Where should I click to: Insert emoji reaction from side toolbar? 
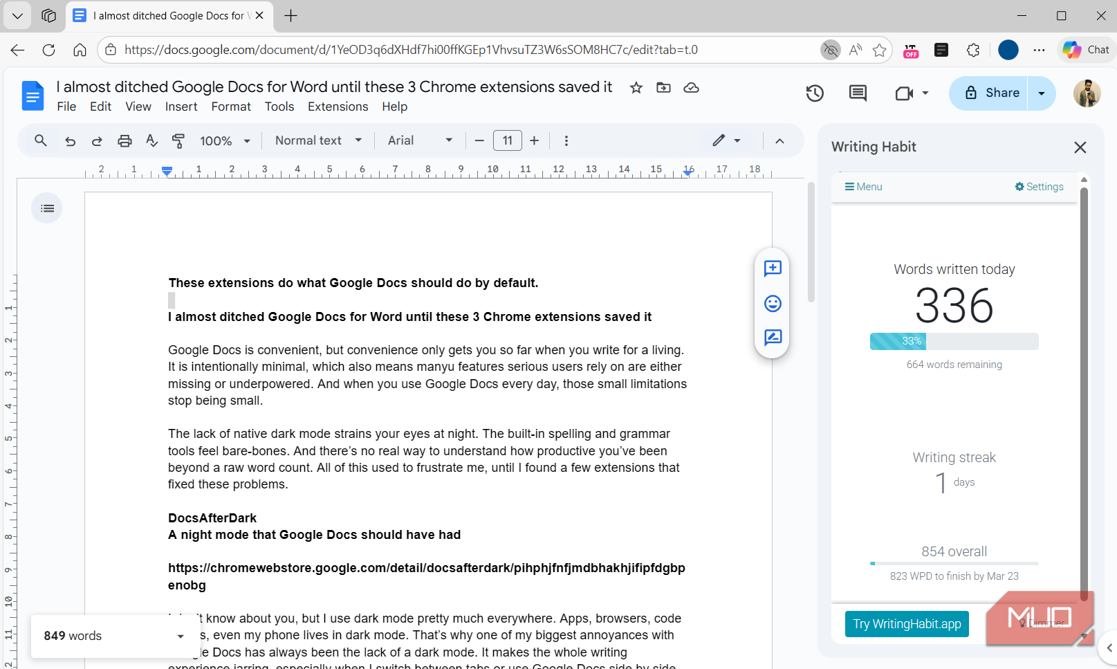coord(773,304)
